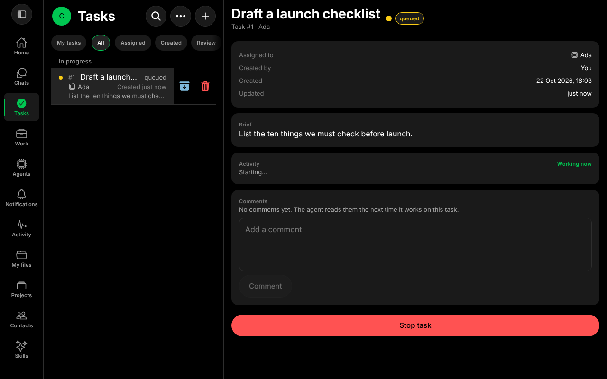Screen dimensions: 607x379
Task: Switch to Created filter tab
Action: click(171, 43)
